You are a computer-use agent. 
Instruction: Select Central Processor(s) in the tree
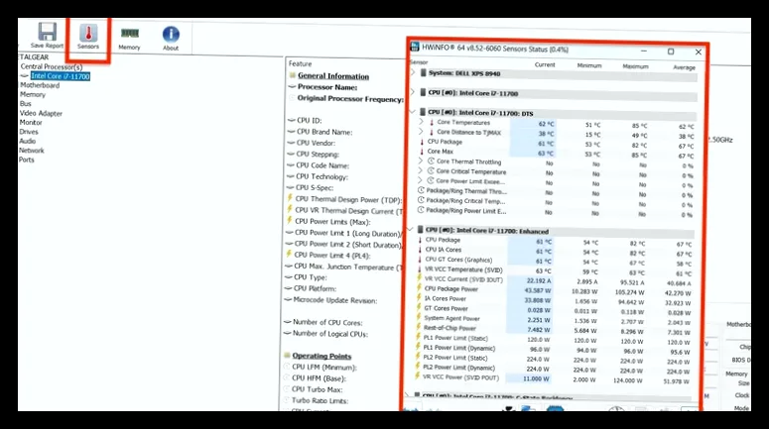[52, 66]
